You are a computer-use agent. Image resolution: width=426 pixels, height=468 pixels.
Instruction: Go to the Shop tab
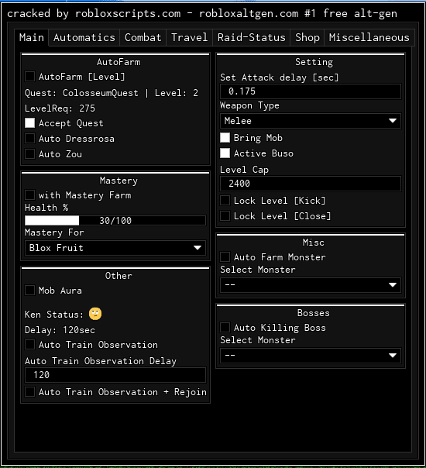click(307, 38)
